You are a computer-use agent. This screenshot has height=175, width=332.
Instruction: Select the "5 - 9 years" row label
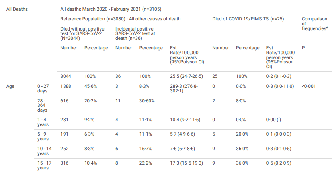(43, 136)
